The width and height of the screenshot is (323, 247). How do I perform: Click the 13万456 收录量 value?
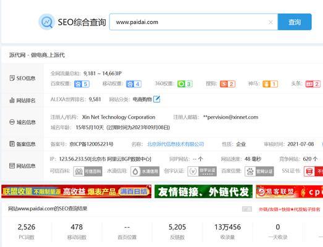click(228, 227)
